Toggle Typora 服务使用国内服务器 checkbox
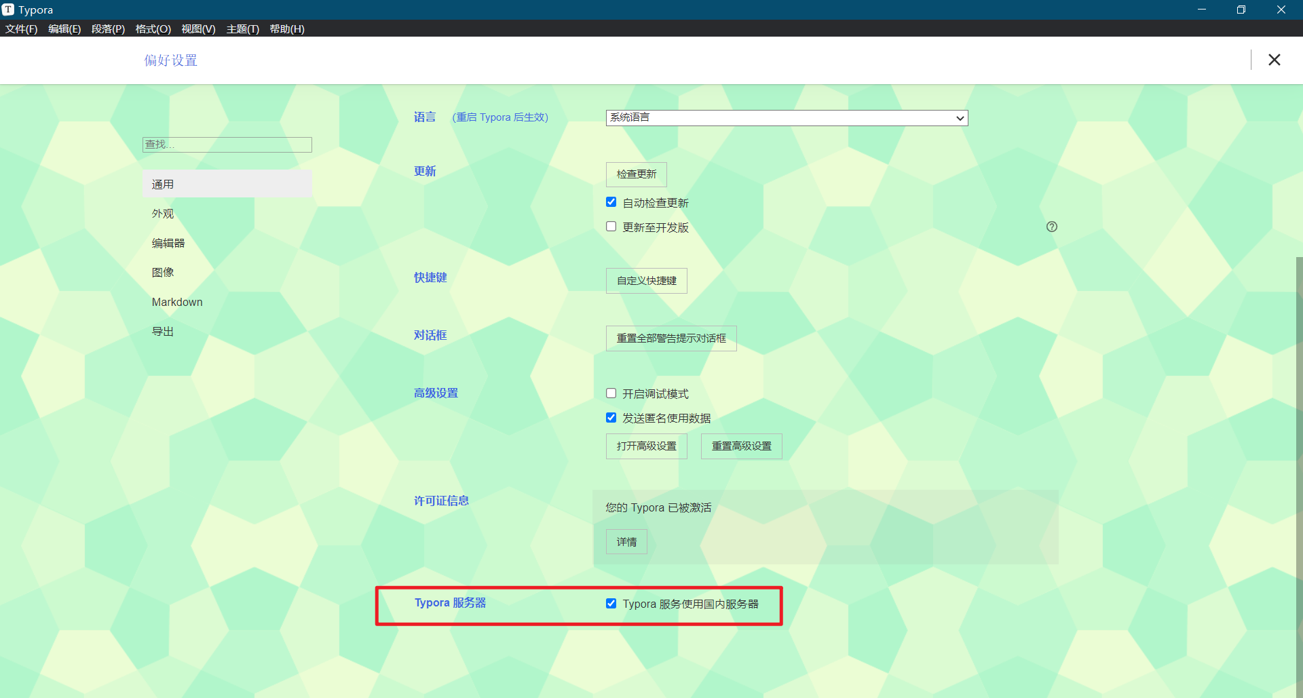This screenshot has width=1303, height=698. point(611,604)
